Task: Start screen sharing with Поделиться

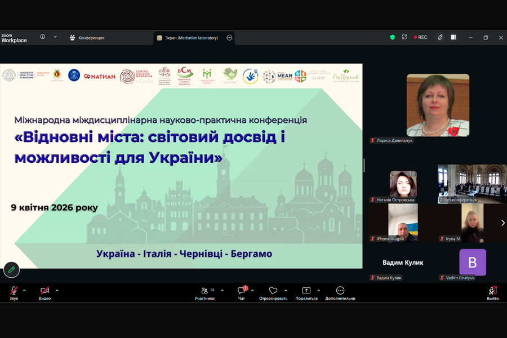Action: click(306, 293)
